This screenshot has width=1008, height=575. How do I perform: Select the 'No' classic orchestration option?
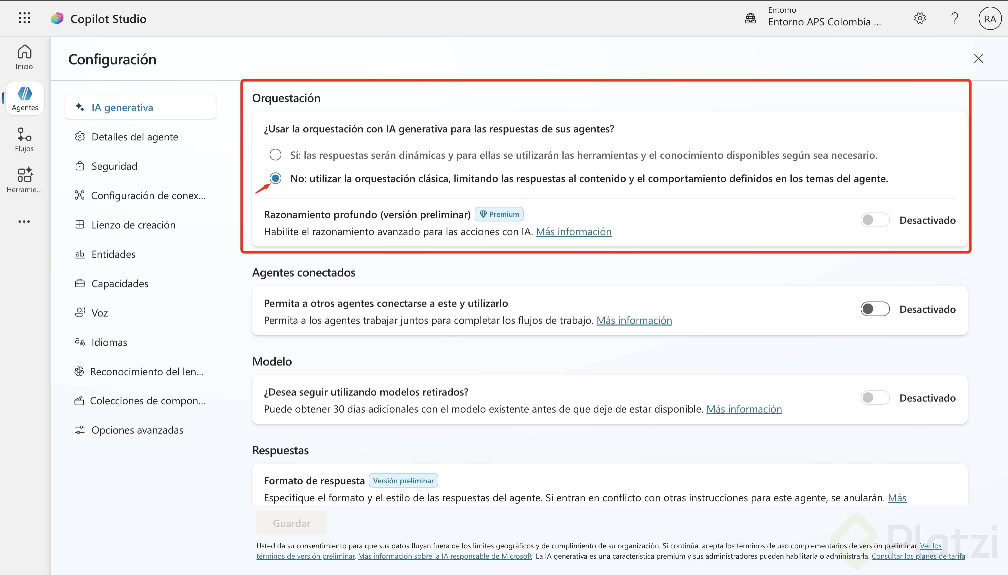tap(275, 178)
